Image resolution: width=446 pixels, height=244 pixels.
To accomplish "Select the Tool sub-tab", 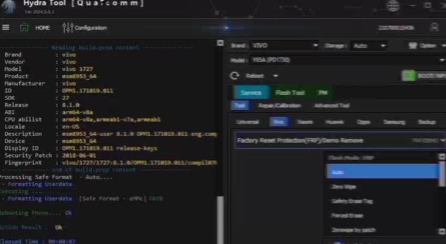I will 239,106.
